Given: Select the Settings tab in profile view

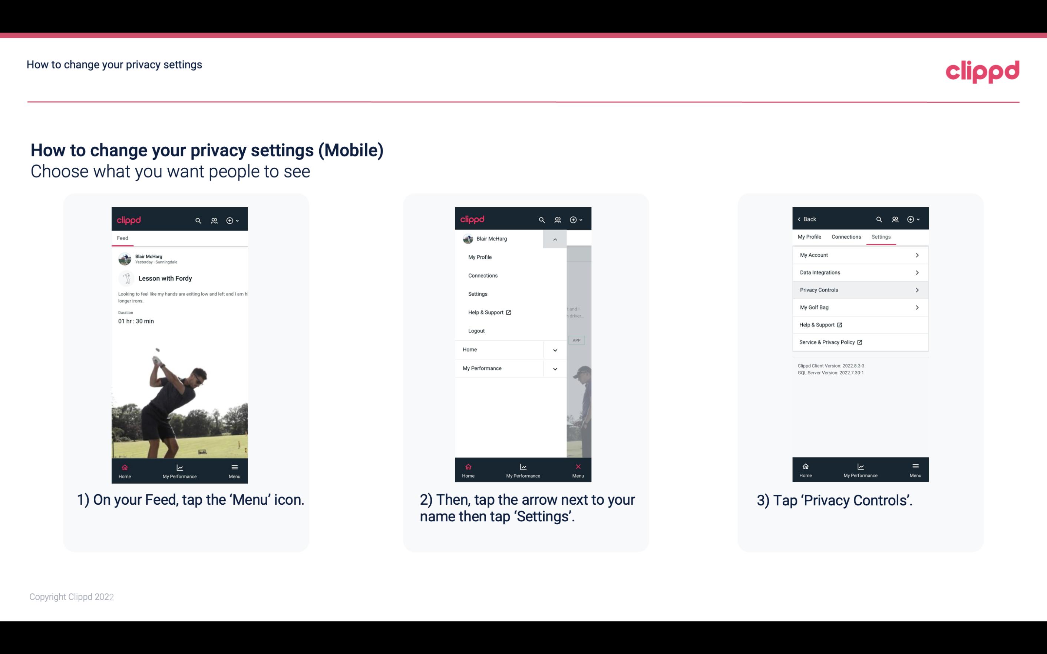Looking at the screenshot, I should pos(881,236).
